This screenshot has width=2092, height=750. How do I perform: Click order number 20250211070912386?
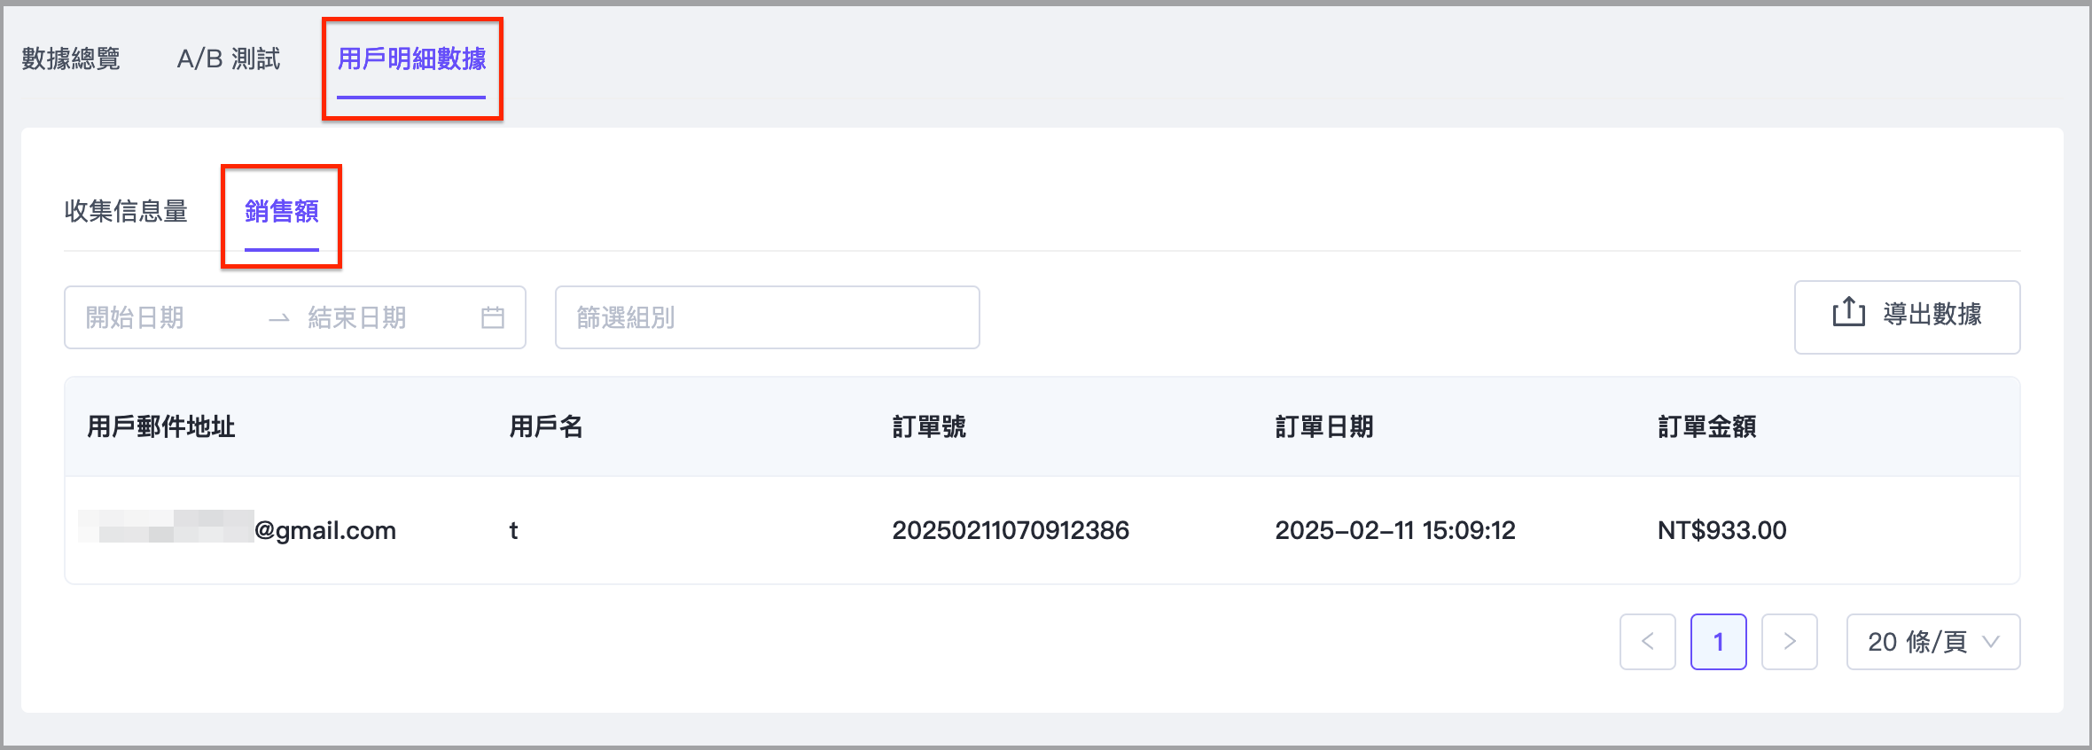click(1011, 530)
